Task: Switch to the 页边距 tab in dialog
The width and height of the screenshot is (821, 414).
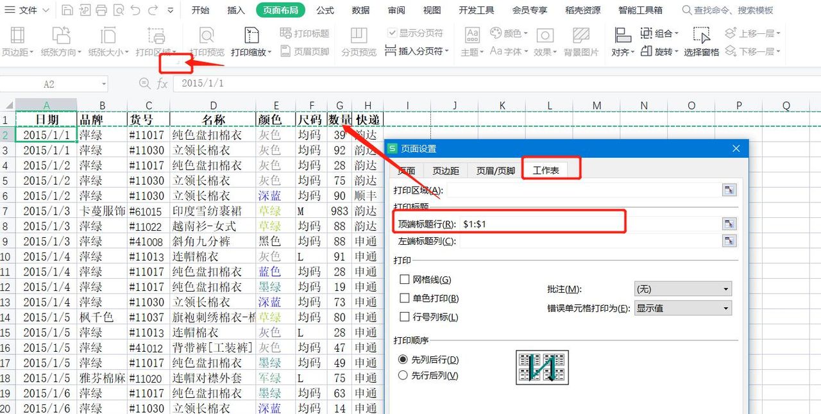Action: (x=446, y=170)
